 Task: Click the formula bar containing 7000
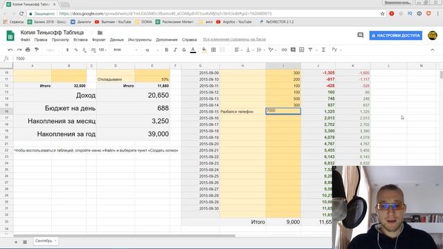[x=226, y=59]
